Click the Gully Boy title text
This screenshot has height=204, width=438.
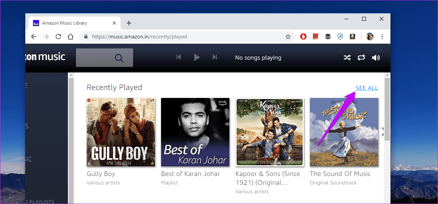[x=101, y=174]
